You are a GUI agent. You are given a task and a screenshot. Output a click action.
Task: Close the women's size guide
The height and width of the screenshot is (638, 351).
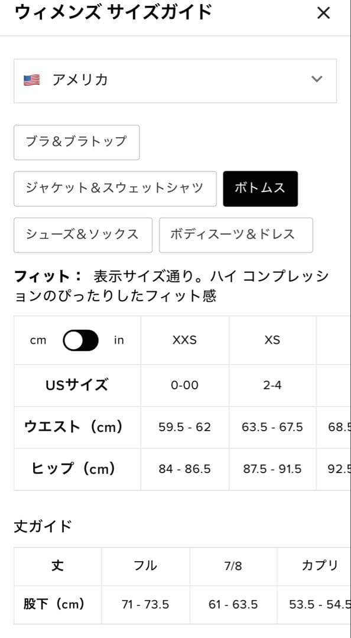pyautogui.click(x=323, y=13)
